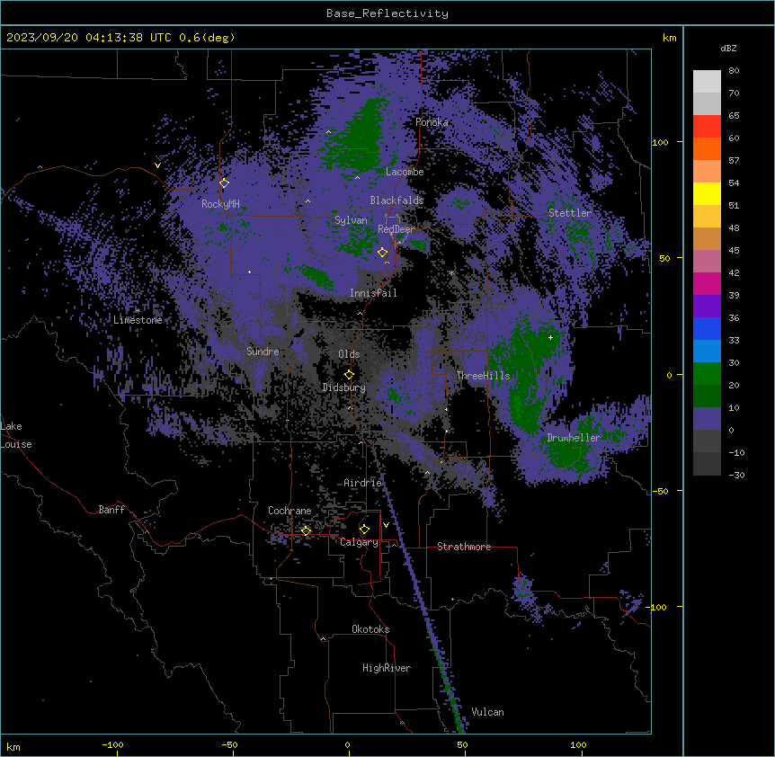Click the Lacombe city label
Image resolution: width=775 pixels, height=757 pixels.
[405, 172]
